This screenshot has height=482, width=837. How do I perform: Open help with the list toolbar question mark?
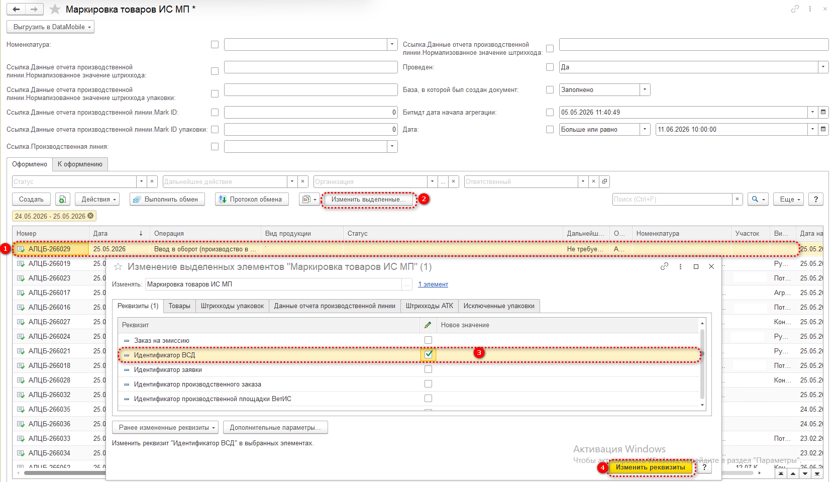click(x=816, y=200)
